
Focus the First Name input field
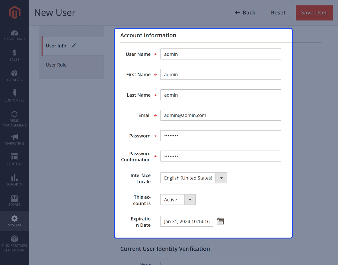[221, 74]
